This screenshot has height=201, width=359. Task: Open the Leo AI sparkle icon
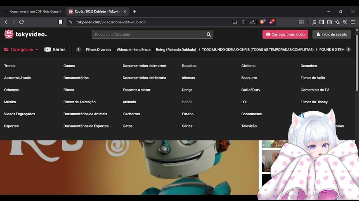click(x=337, y=22)
